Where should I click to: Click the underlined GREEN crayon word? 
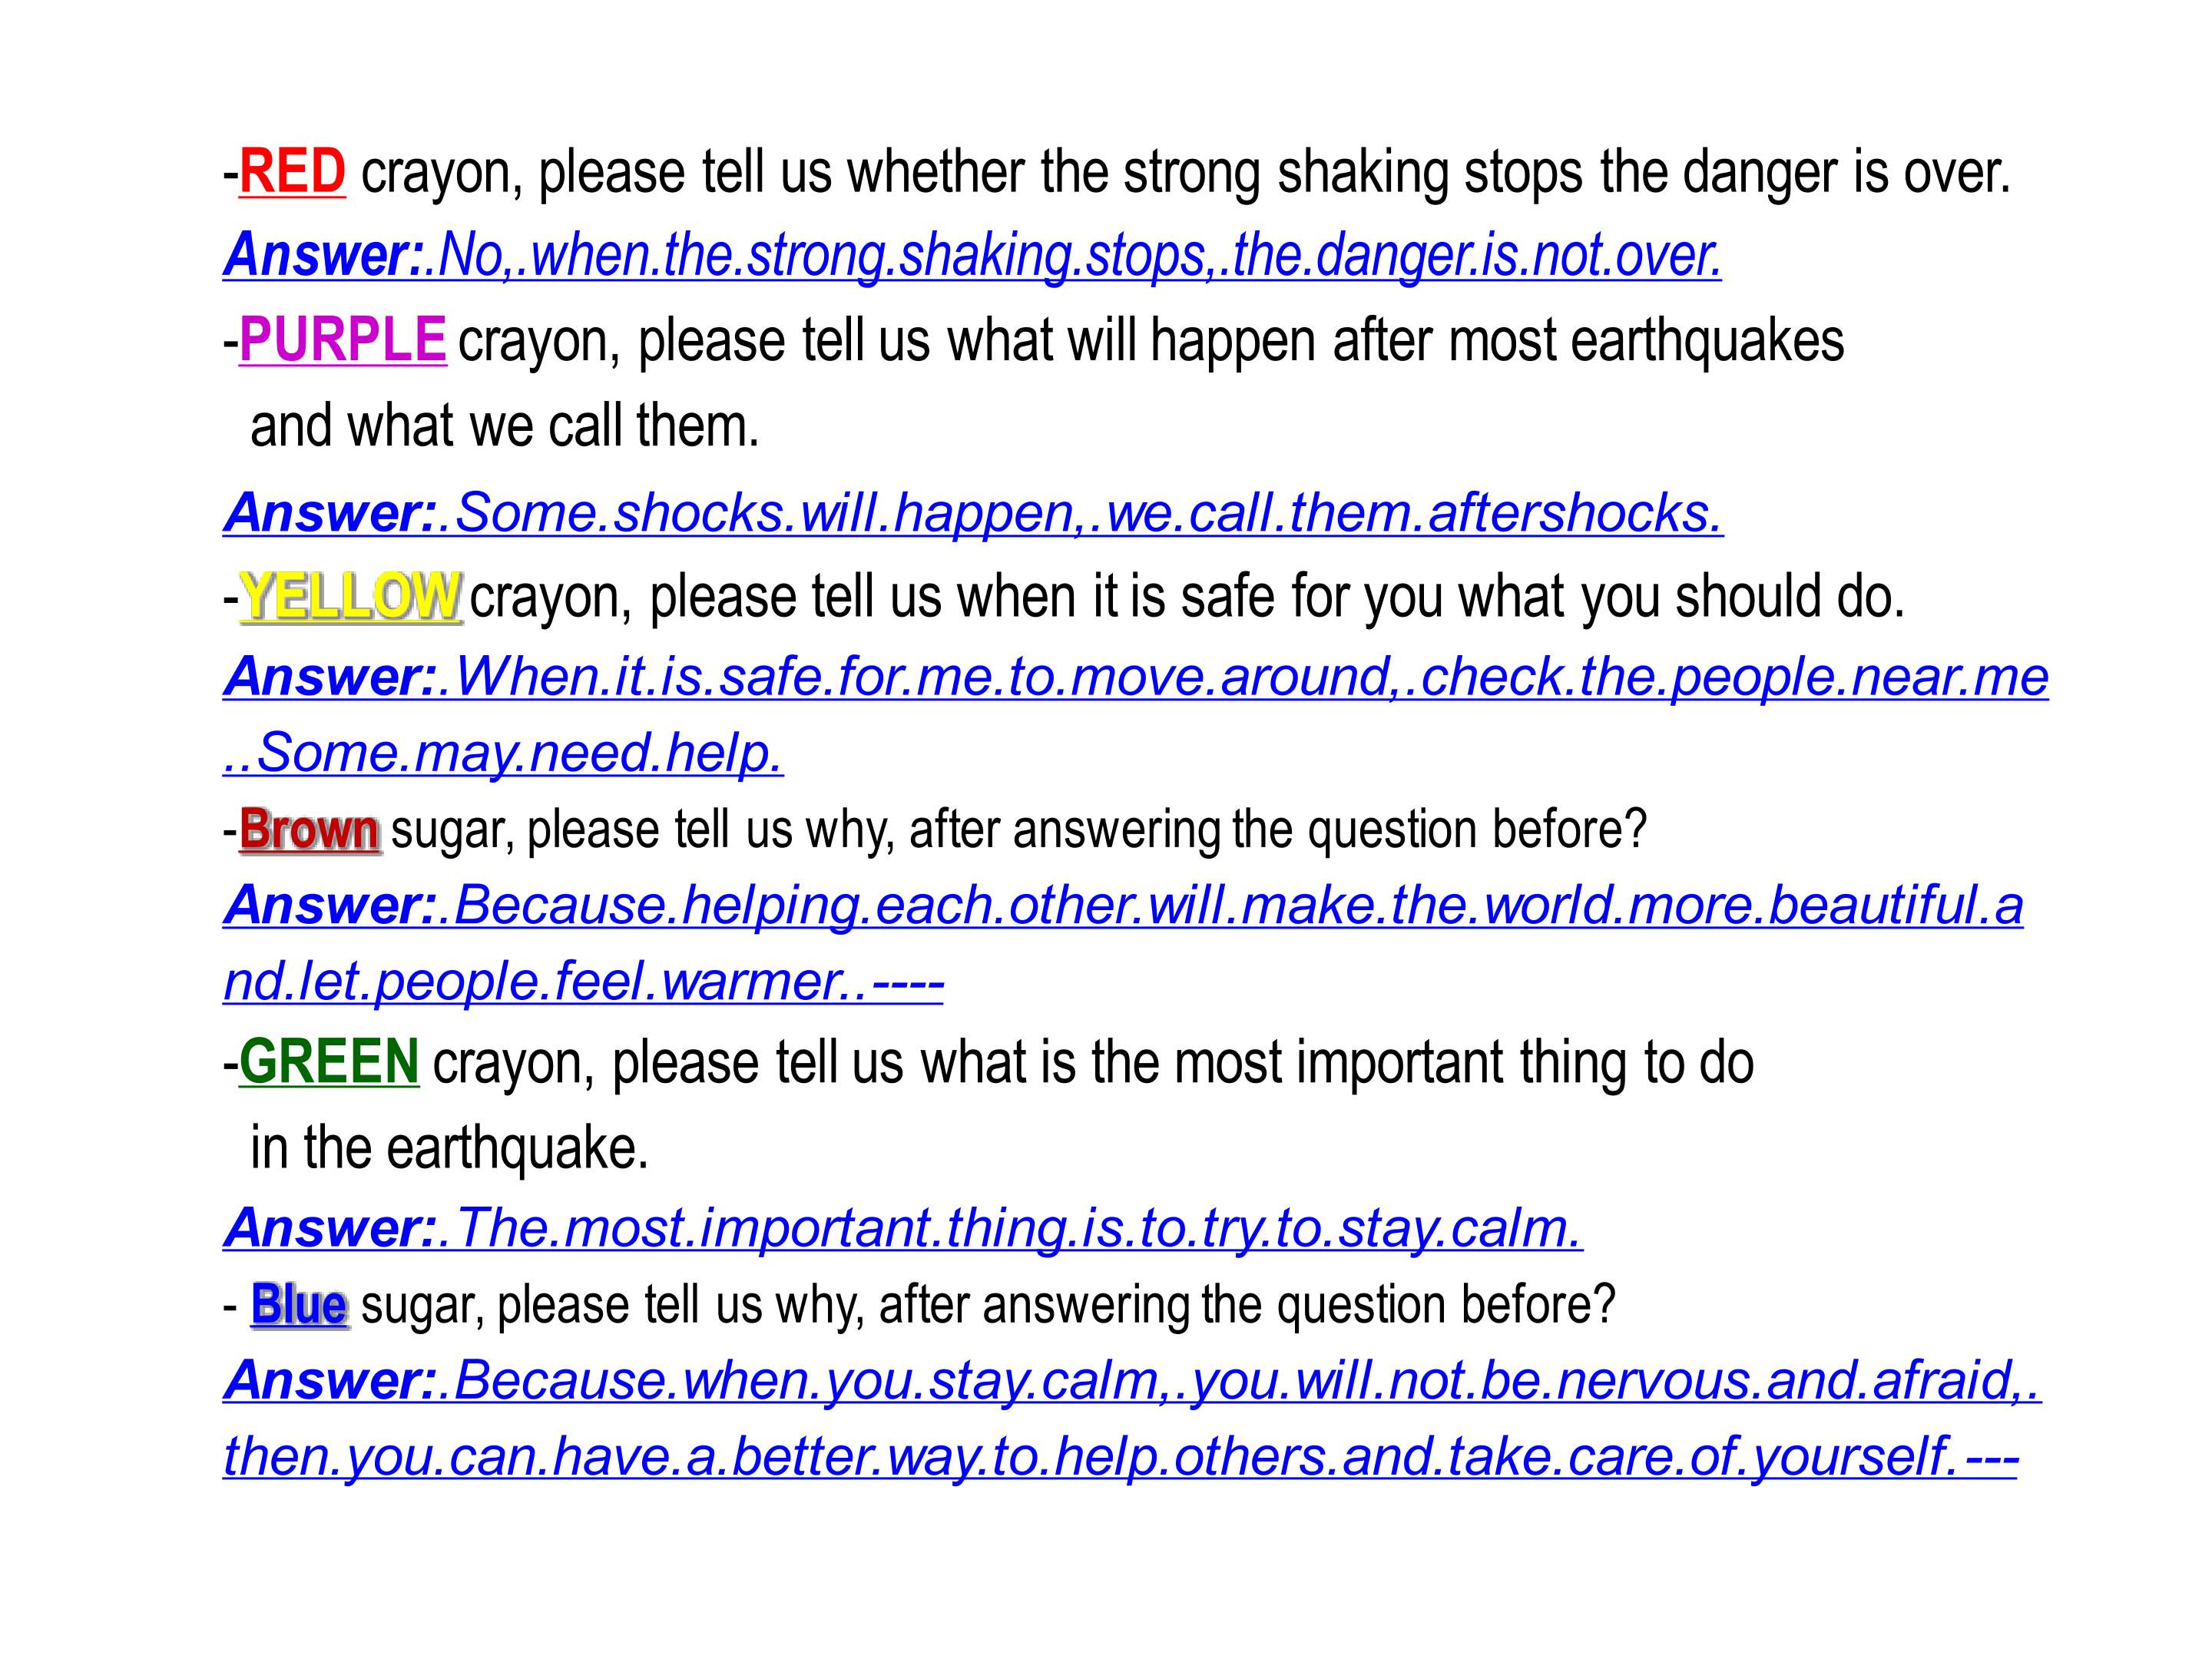[x=329, y=1061]
